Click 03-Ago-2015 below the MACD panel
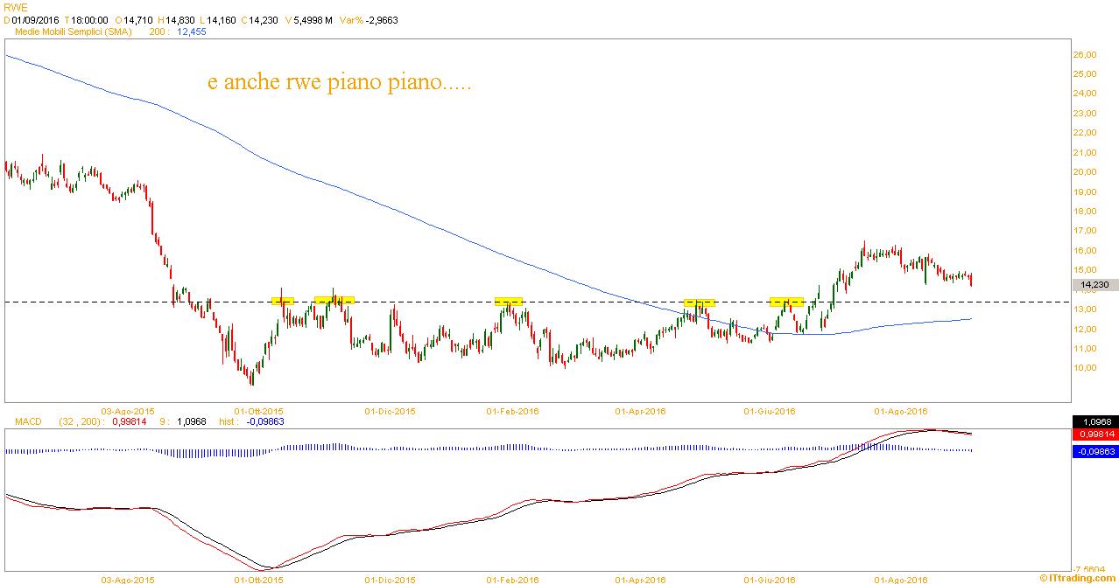Viewport: 1119px width, 584px height. 129,579
